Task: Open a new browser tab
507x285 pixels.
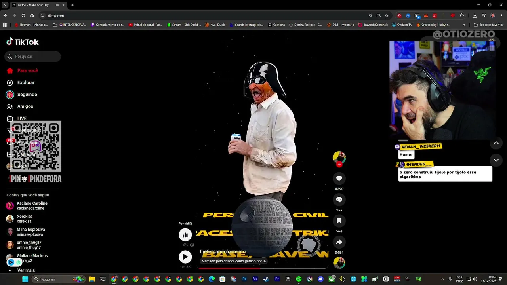Action: point(72,5)
